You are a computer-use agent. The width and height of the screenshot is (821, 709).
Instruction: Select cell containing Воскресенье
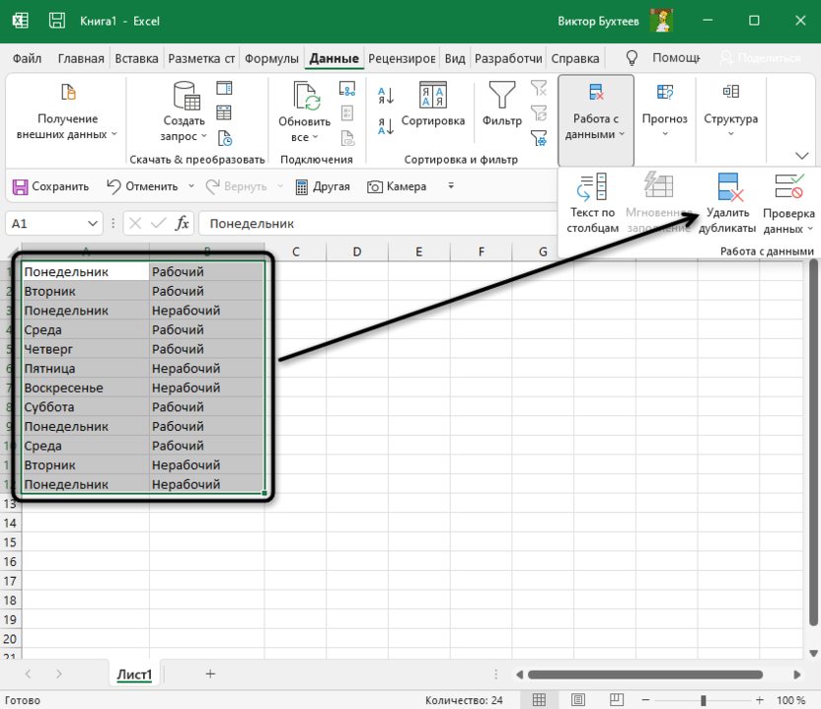pos(85,388)
